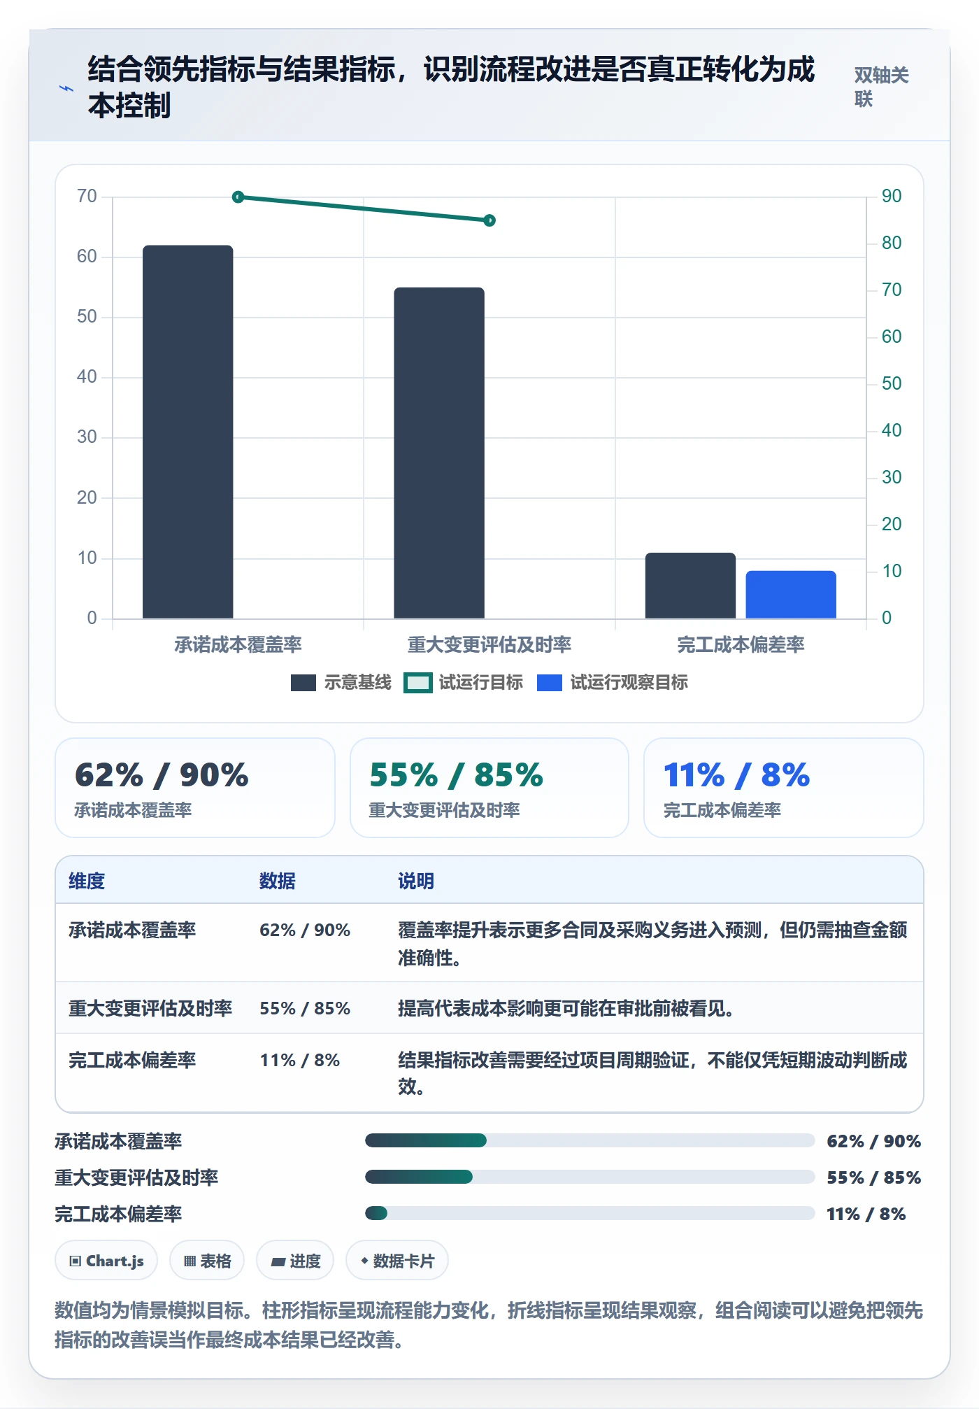Image resolution: width=979 pixels, height=1409 pixels.
Task: Click the dark baseline bar for 重大变更评估及时率
Action: pos(439,453)
